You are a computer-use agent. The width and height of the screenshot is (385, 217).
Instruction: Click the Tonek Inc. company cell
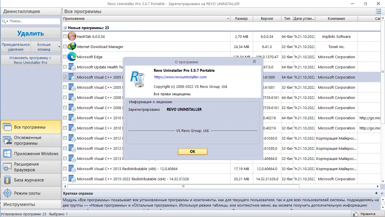tap(336, 47)
